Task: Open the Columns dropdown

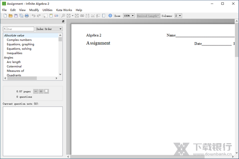Action: point(178,16)
